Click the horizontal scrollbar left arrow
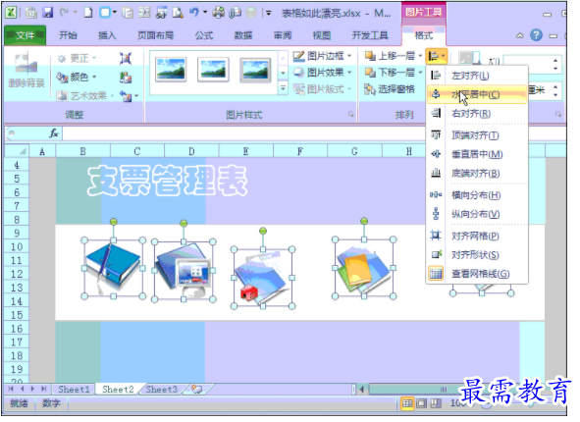 362,389
